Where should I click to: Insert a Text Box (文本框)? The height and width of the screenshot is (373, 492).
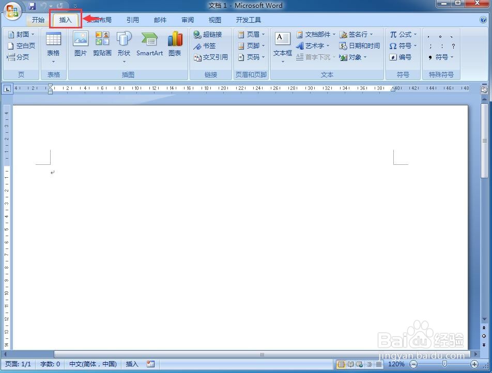[282, 47]
